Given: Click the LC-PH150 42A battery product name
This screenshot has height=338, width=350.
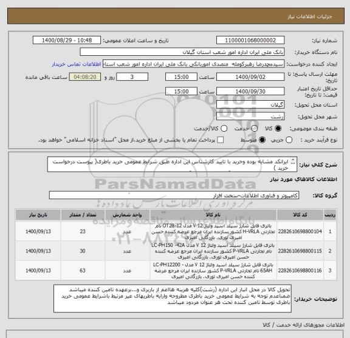Looking at the screenshot, I should click(x=213, y=251).
